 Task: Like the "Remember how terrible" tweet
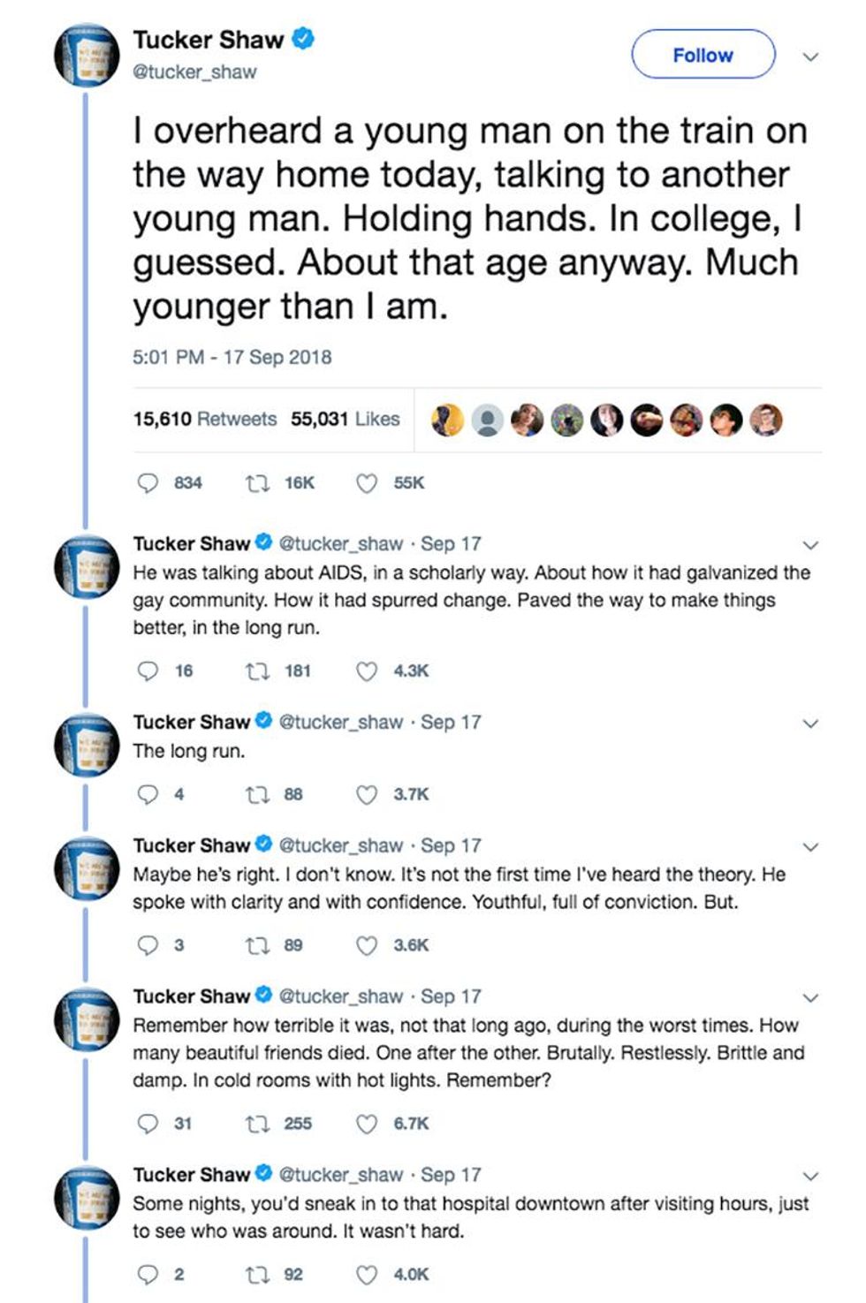367,1125
